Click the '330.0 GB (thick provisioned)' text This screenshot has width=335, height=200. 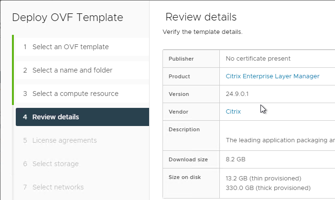[x=268, y=188]
